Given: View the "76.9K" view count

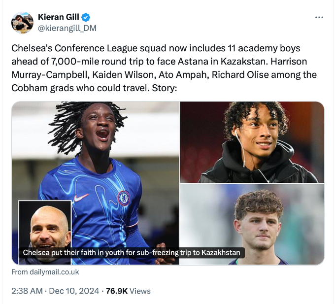Looking at the screenshot, I should (x=117, y=291).
